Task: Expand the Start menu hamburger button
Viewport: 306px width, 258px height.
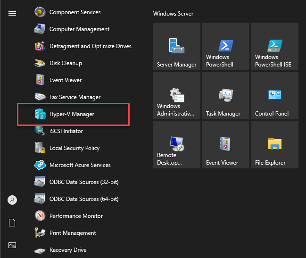Action: pyautogui.click(x=12, y=14)
